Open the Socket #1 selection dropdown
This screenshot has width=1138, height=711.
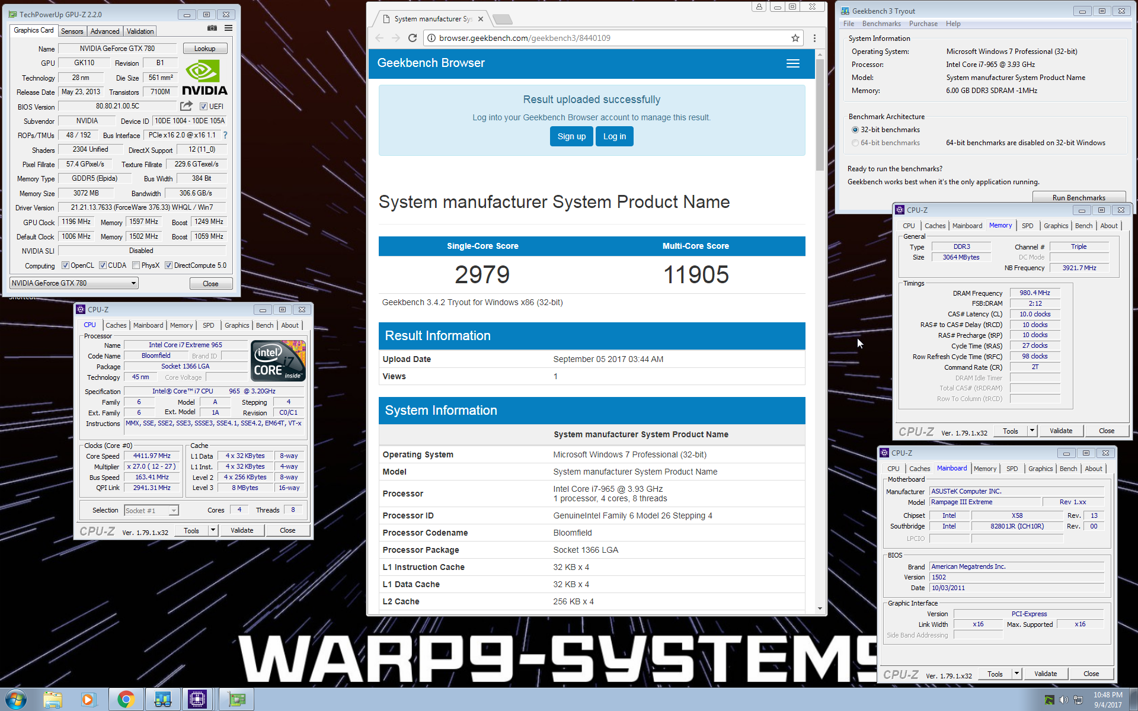point(151,510)
